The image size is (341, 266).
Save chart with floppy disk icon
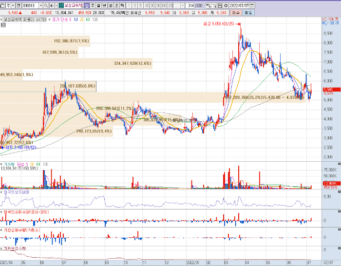220,5
